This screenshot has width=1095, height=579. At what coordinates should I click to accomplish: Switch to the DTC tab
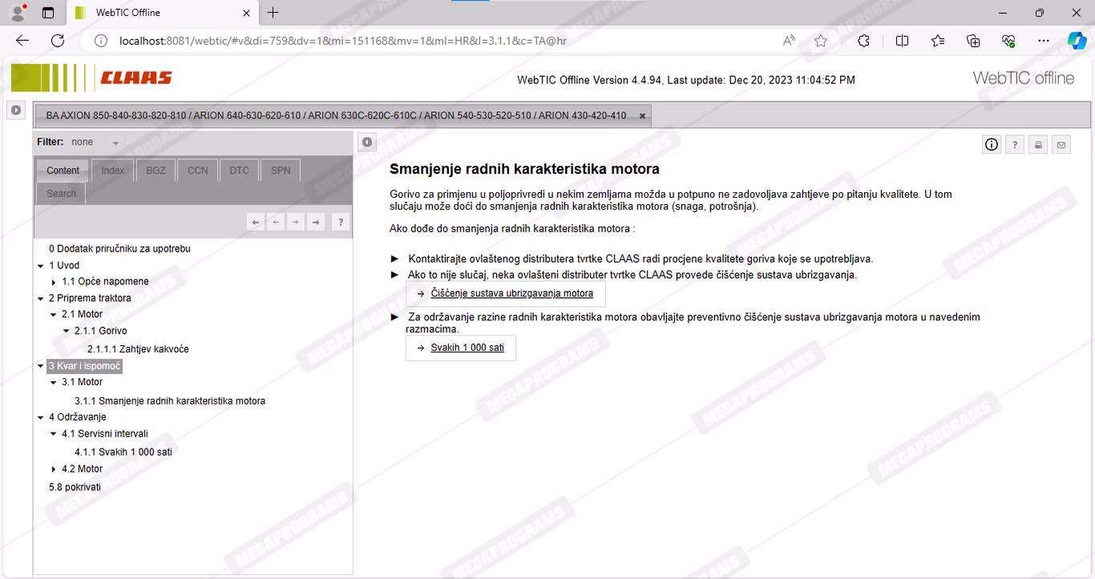[239, 171]
